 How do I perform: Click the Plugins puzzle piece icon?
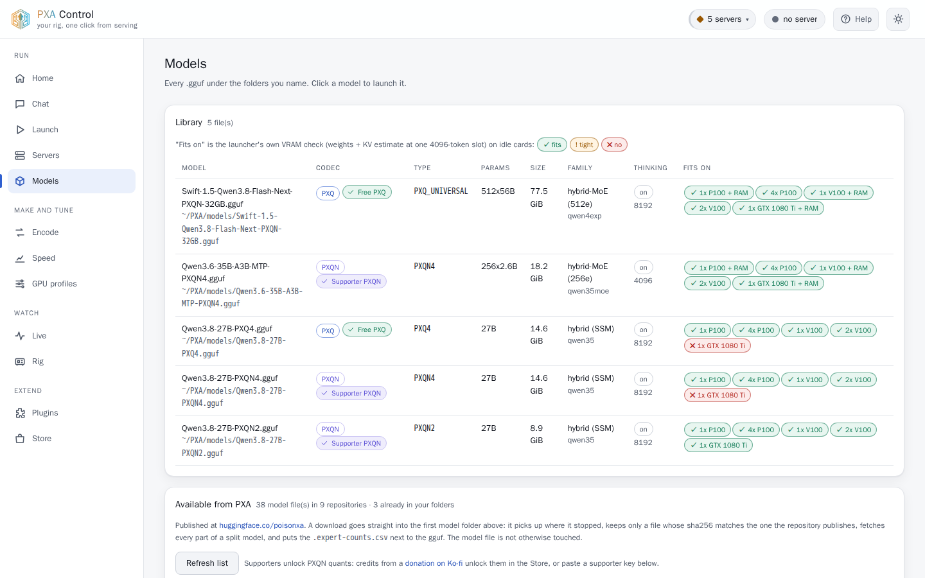point(20,413)
